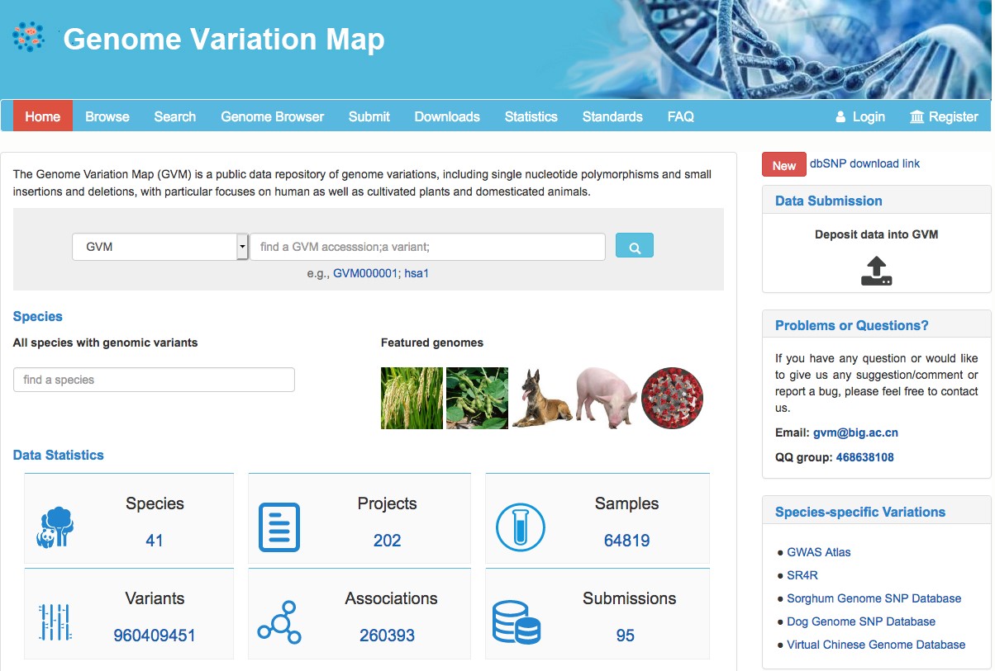Click the Projects document icon
Image resolution: width=995 pixels, height=671 pixels.
tap(279, 527)
